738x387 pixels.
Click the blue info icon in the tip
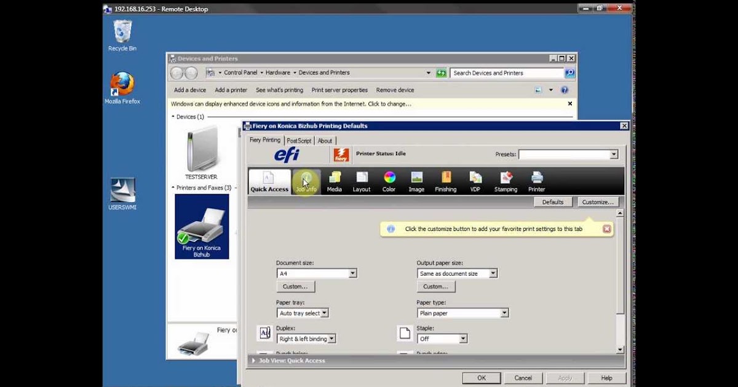click(390, 229)
